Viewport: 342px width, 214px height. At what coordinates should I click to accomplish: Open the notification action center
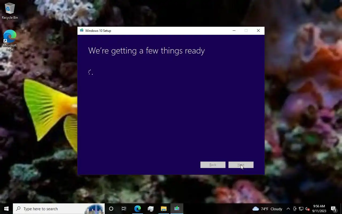click(334, 209)
